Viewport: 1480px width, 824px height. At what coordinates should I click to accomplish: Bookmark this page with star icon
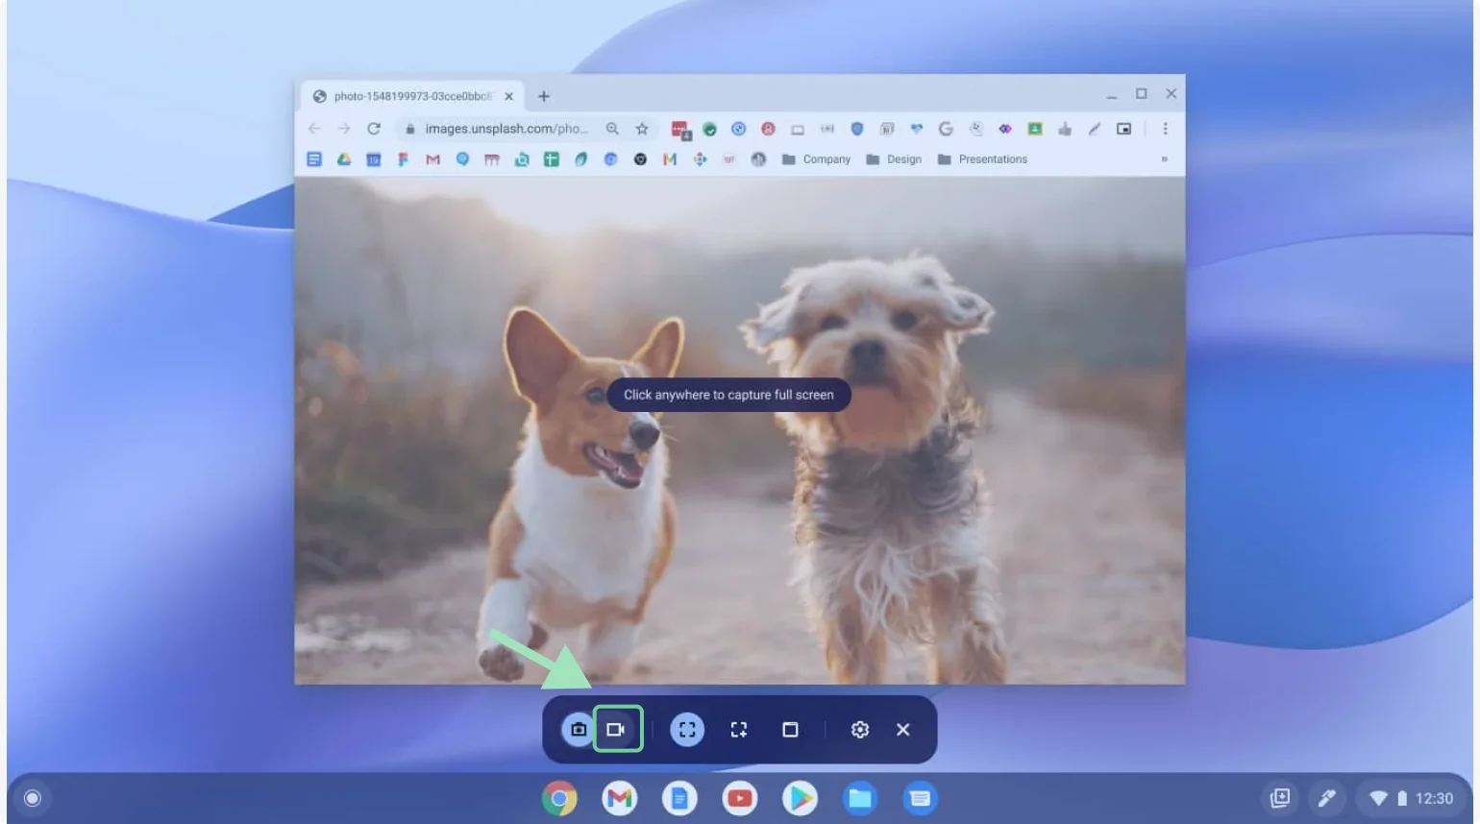641,128
